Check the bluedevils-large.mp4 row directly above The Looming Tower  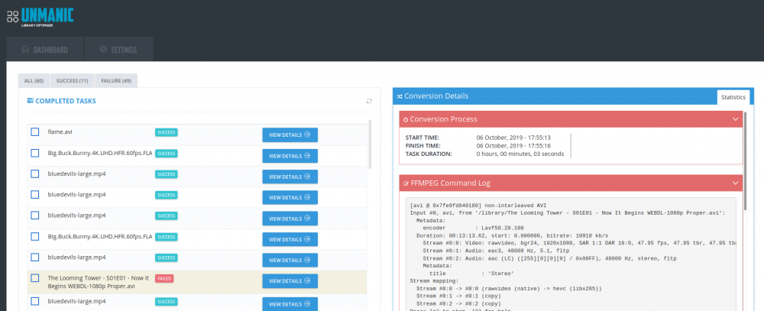pyautogui.click(x=34, y=258)
